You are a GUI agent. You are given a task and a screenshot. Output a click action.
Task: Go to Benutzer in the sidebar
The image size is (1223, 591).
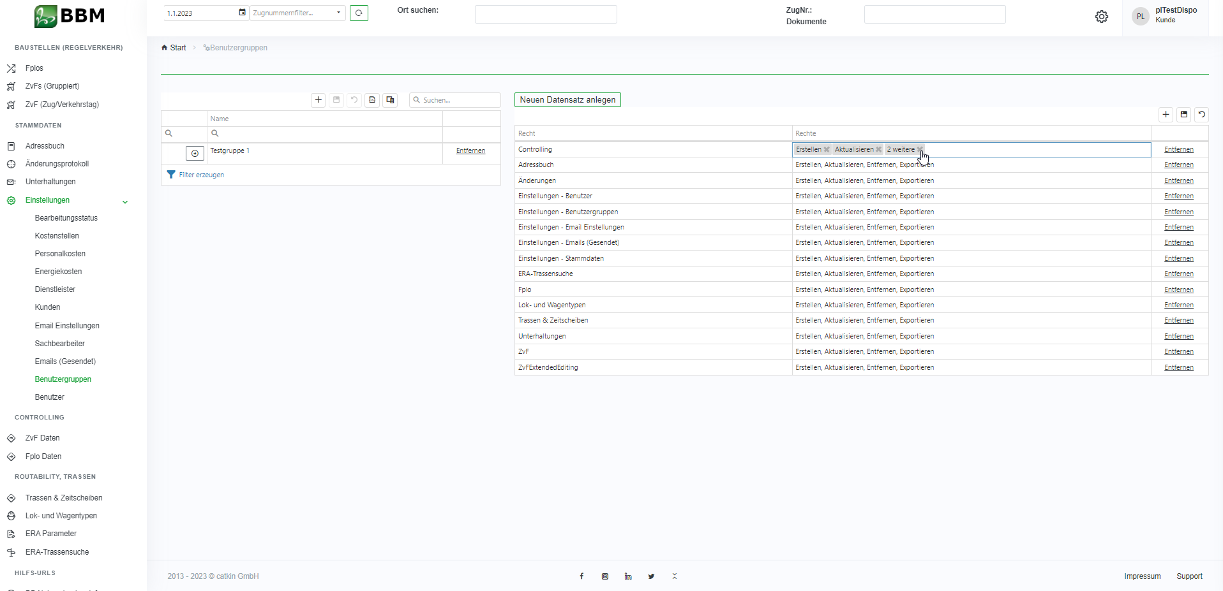click(x=50, y=397)
